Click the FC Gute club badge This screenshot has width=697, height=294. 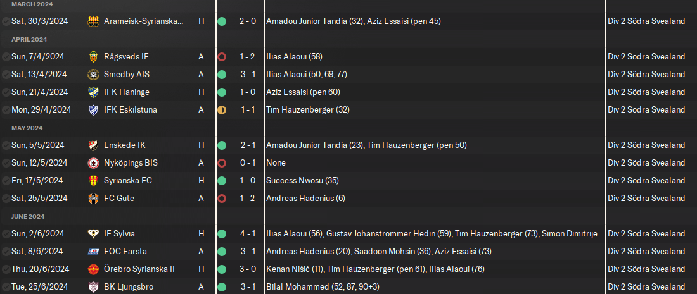click(x=93, y=198)
